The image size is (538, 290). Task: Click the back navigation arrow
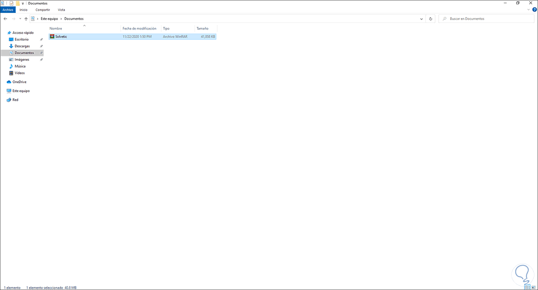(x=5, y=18)
